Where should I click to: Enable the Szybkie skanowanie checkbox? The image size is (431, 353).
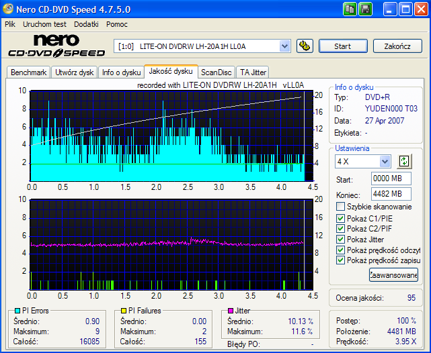pos(340,207)
